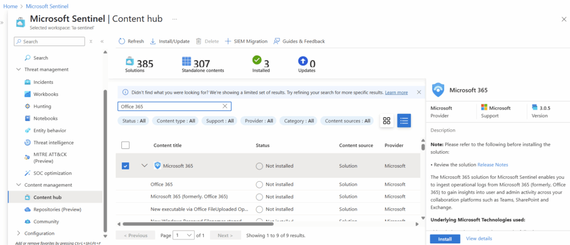The image size is (570, 245).
Task: Go to Microsoft Sentinel breadcrumb
Action: [x=47, y=7]
